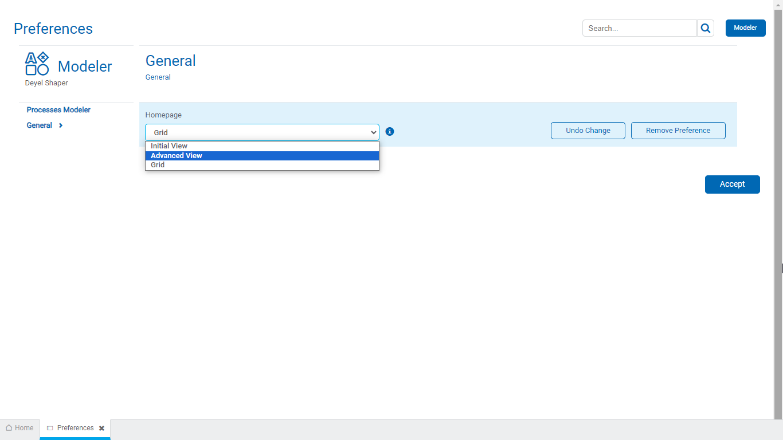Click the search magnifier icon
Image resolution: width=783 pixels, height=440 pixels.
(x=706, y=28)
